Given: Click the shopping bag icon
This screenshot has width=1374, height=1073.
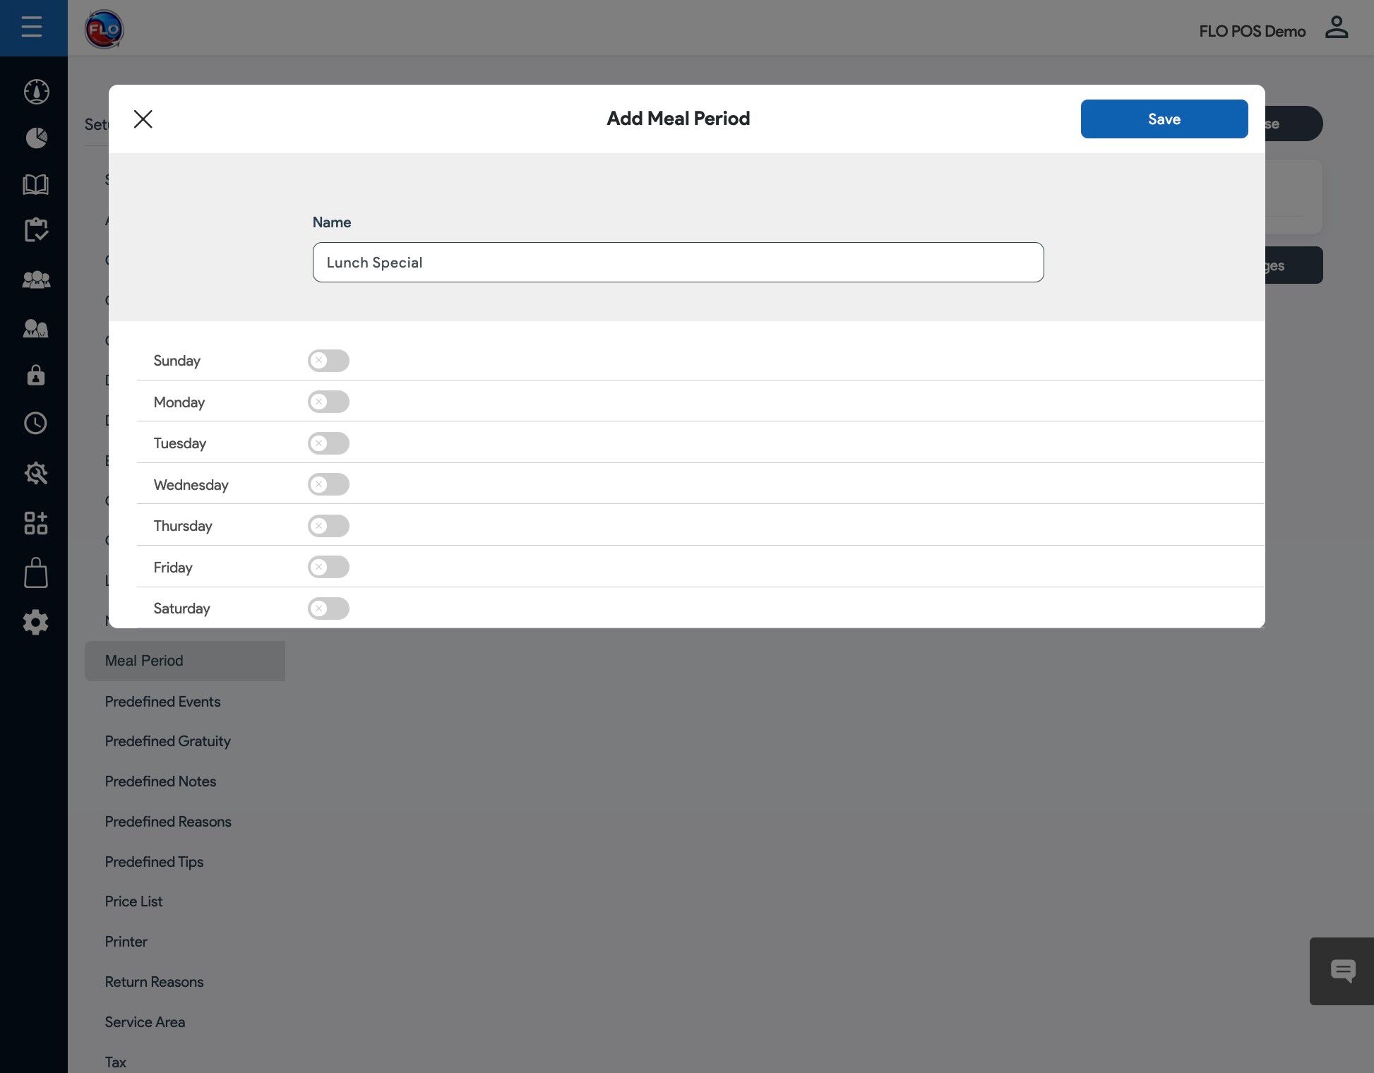Looking at the screenshot, I should pos(35,573).
